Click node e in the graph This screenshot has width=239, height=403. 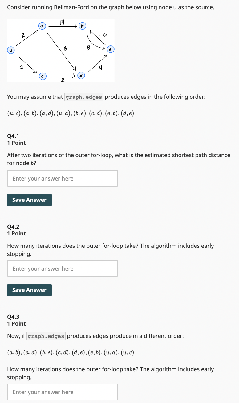coord(110,49)
